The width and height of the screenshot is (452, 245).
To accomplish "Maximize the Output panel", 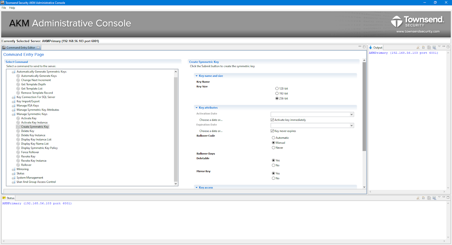I will pyautogui.click(x=448, y=47).
